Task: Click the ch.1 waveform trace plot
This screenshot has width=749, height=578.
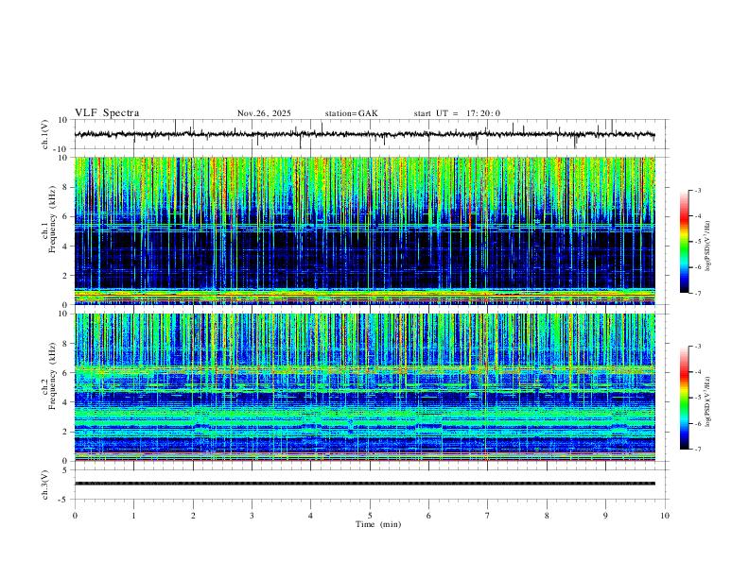Action: [364, 134]
